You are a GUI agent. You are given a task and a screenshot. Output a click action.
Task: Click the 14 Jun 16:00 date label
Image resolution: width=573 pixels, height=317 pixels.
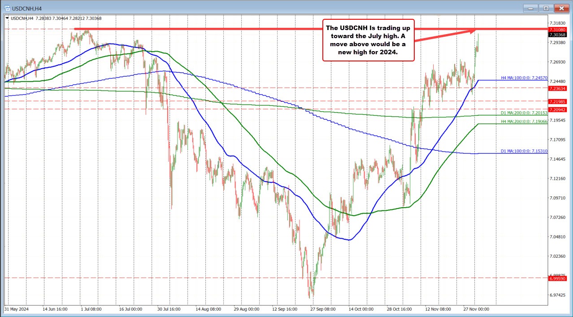55,309
